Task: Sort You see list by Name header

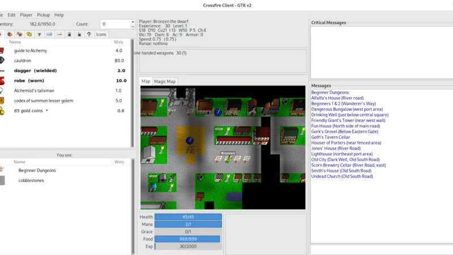Action: pos(62,162)
